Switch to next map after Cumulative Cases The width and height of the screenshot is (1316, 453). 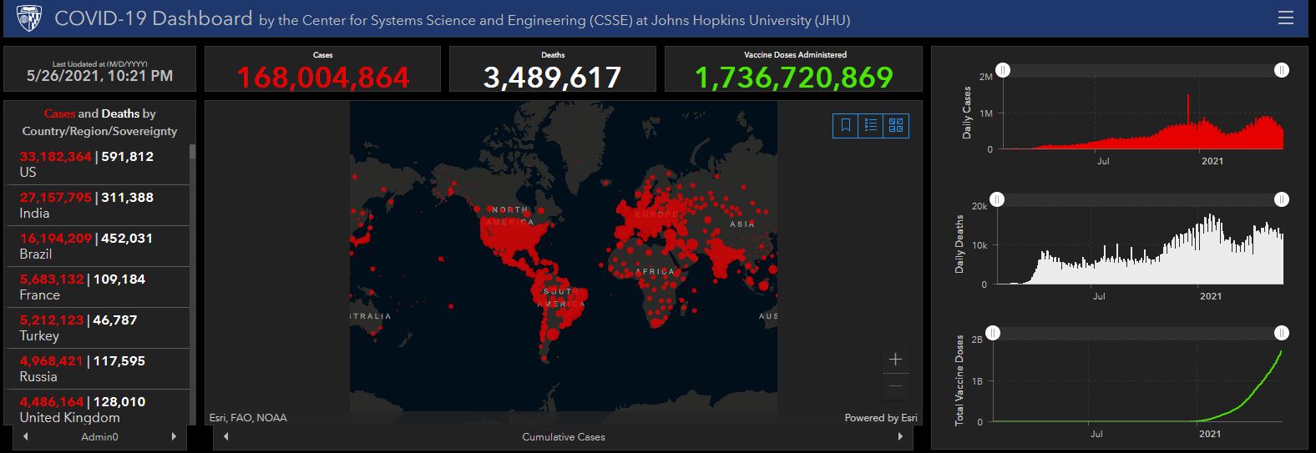(900, 436)
